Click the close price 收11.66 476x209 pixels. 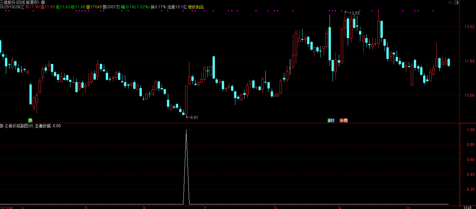(x=78, y=7)
